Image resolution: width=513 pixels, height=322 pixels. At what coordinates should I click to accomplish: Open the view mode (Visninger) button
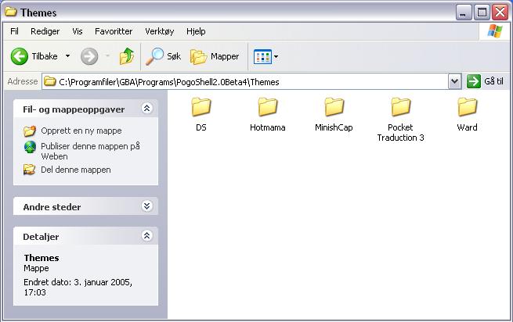click(262, 56)
